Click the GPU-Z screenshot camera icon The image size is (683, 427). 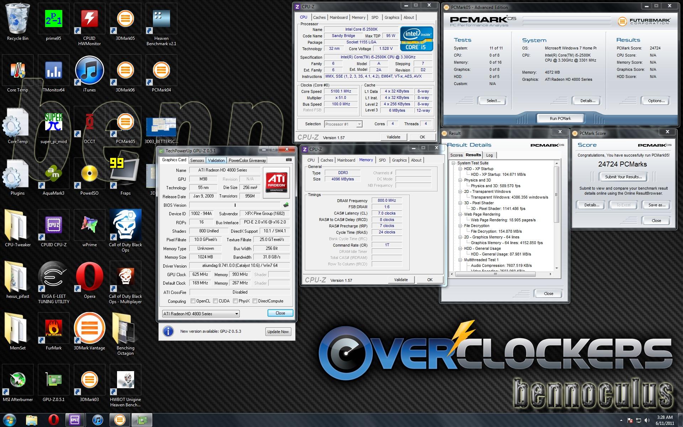(x=289, y=160)
